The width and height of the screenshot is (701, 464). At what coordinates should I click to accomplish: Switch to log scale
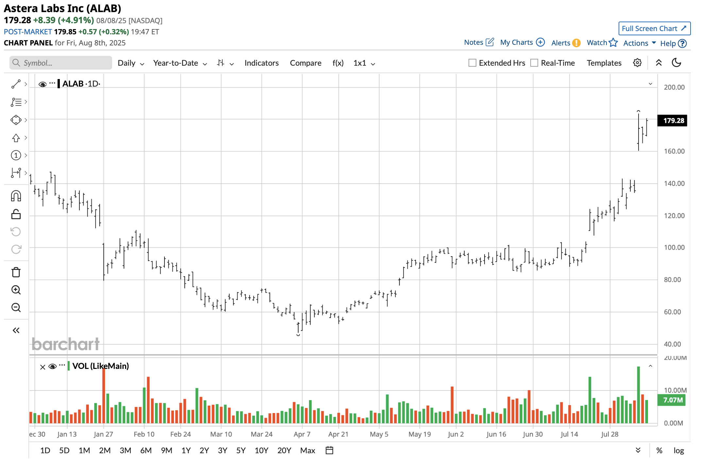pos(679,451)
